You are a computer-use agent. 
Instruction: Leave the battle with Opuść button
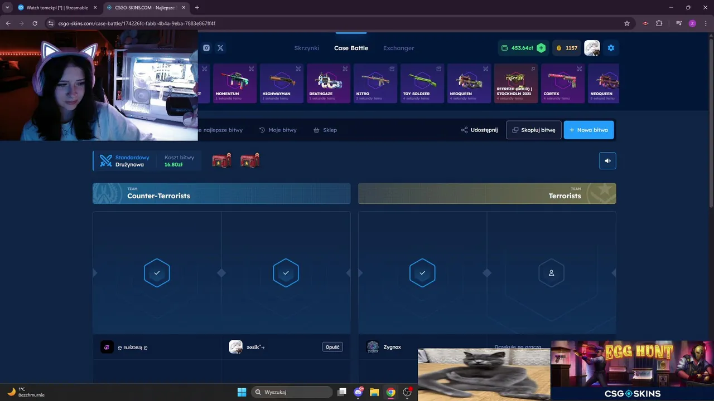332,347
